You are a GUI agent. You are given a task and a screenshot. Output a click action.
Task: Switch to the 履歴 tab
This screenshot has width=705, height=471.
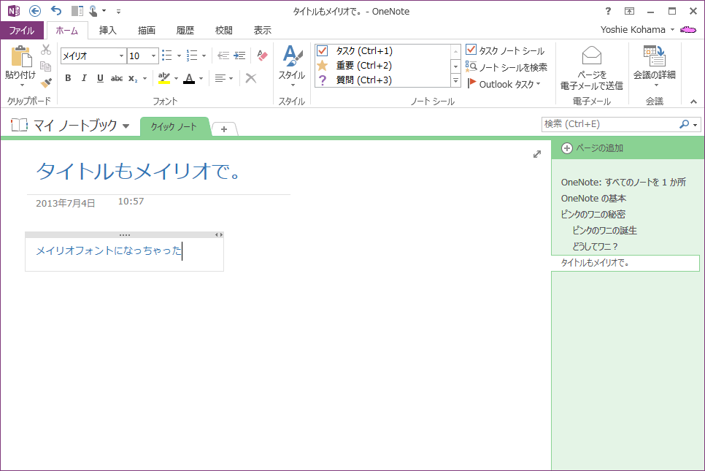point(185,30)
